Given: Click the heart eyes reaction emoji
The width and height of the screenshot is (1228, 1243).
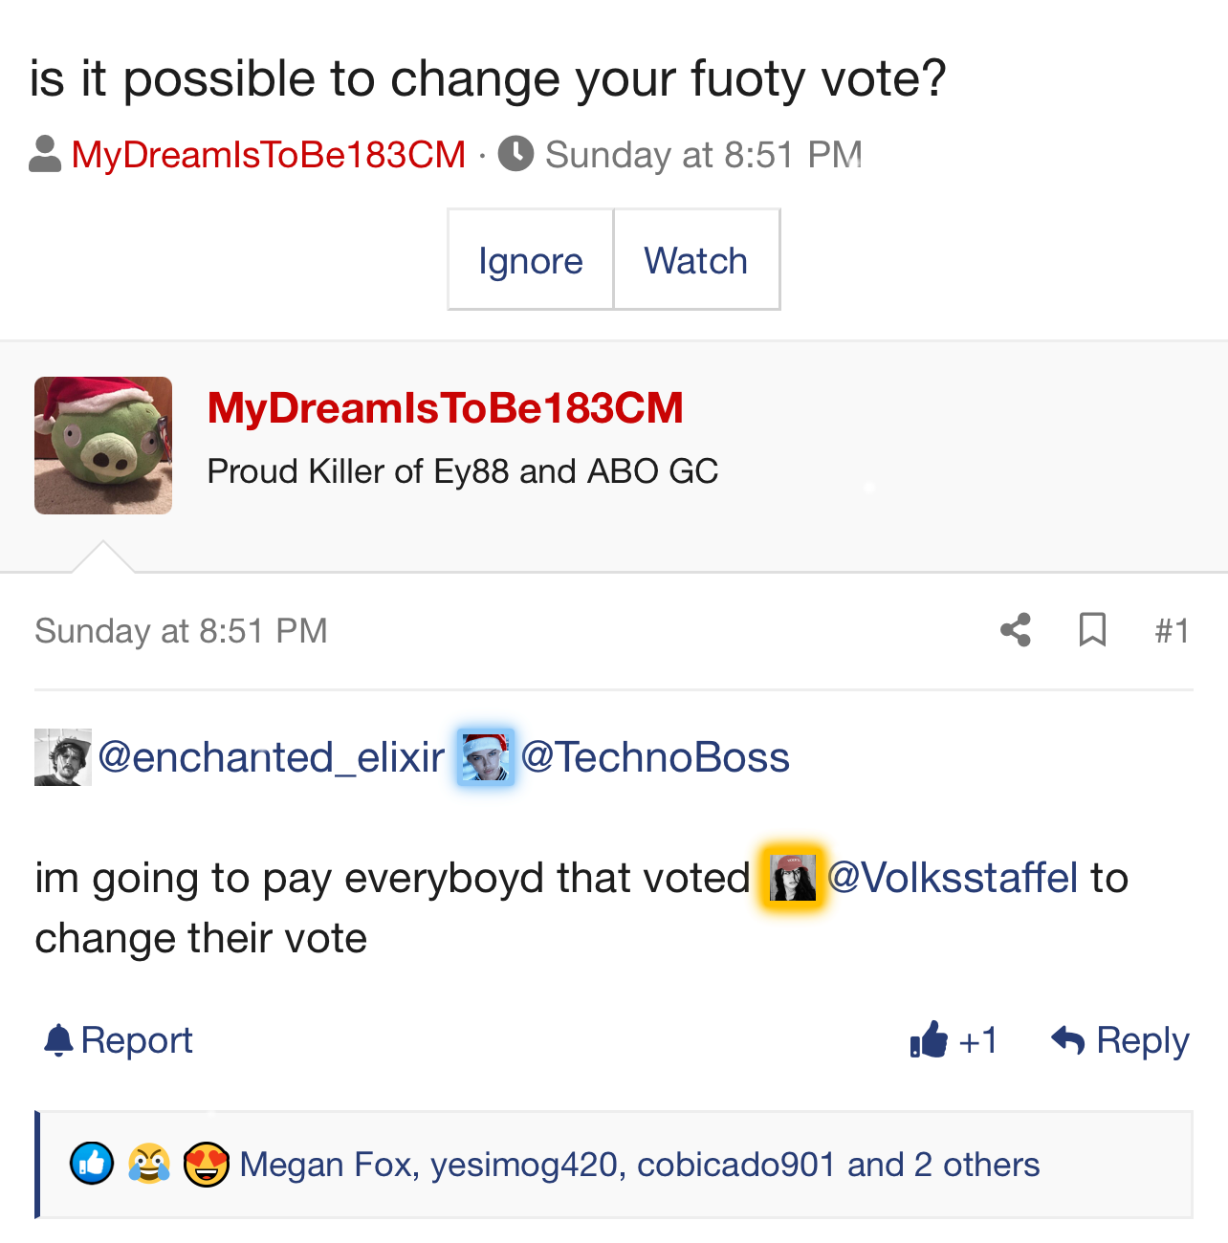Looking at the screenshot, I should [x=206, y=1164].
